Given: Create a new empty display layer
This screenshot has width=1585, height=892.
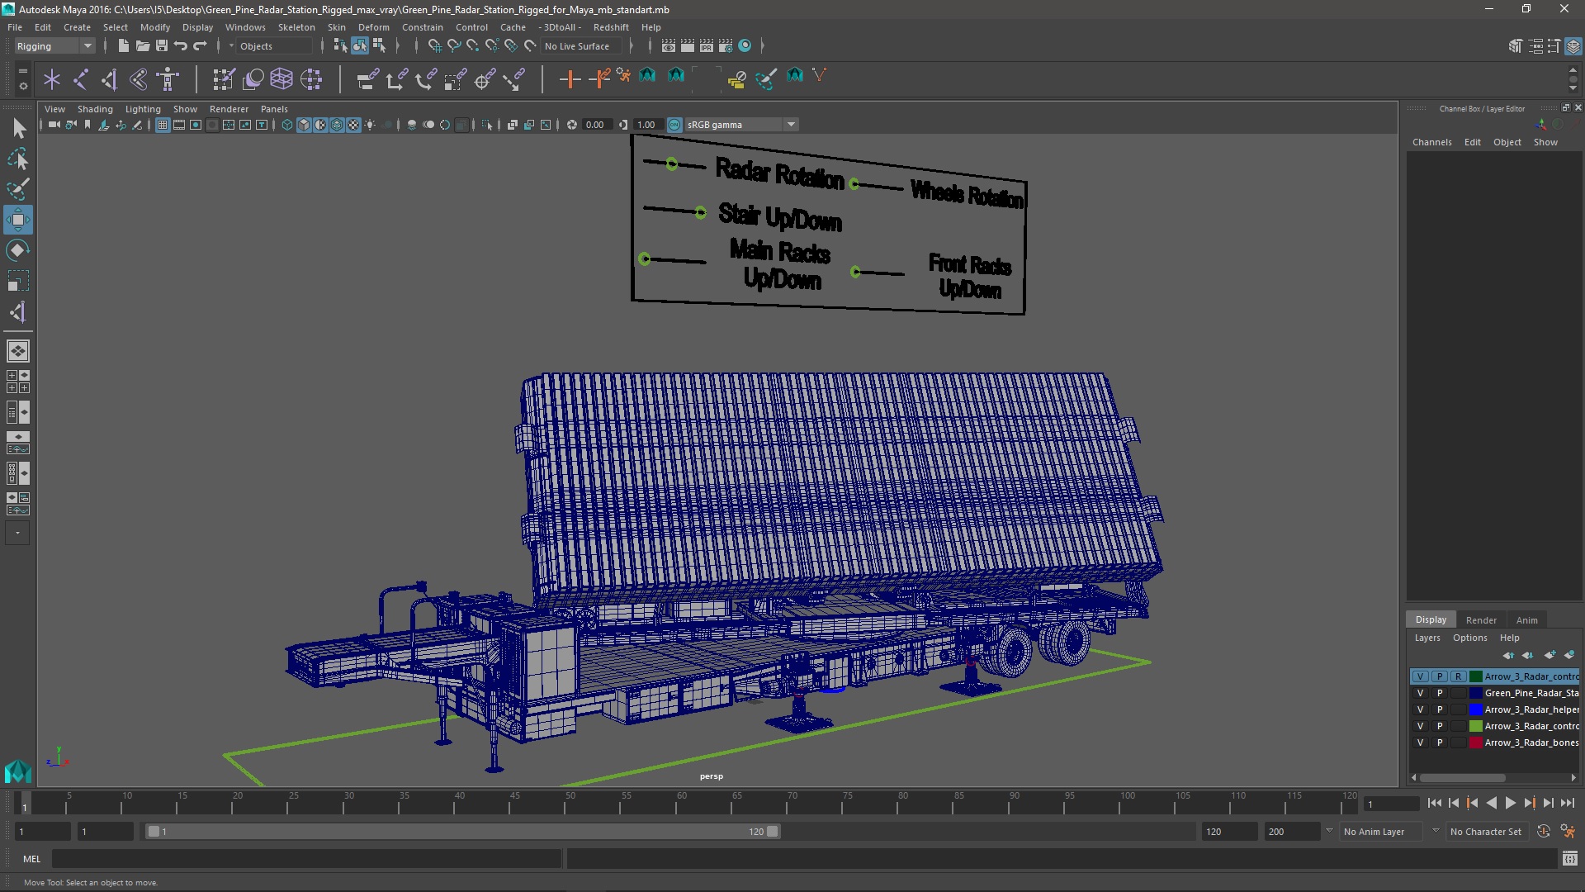Looking at the screenshot, I should 1550,655.
